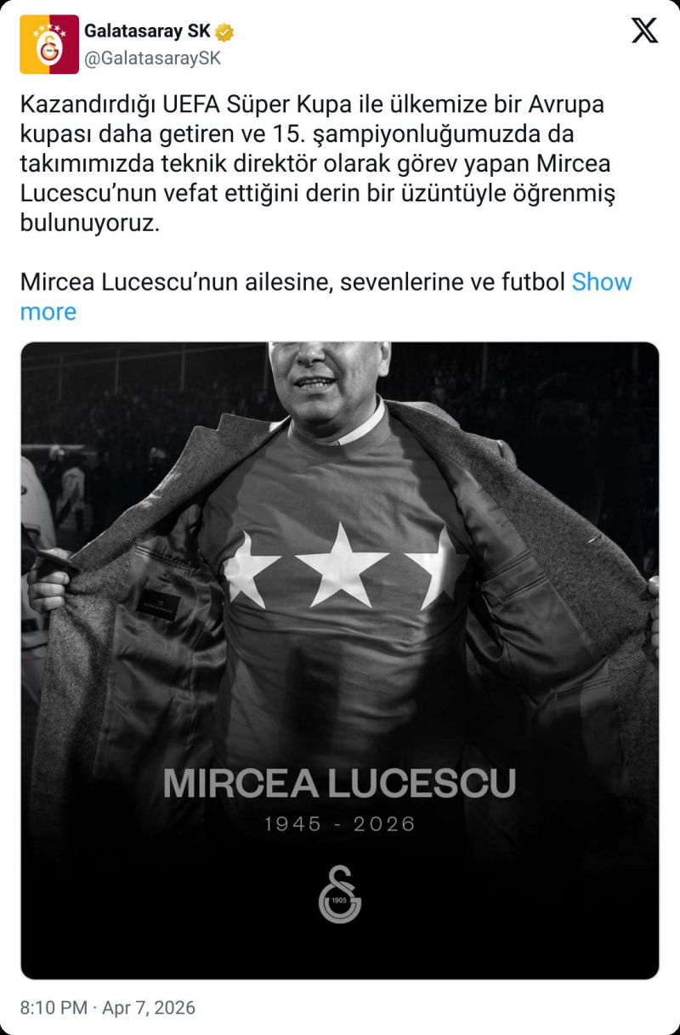Open the Galatasaray SK display name

tap(147, 31)
